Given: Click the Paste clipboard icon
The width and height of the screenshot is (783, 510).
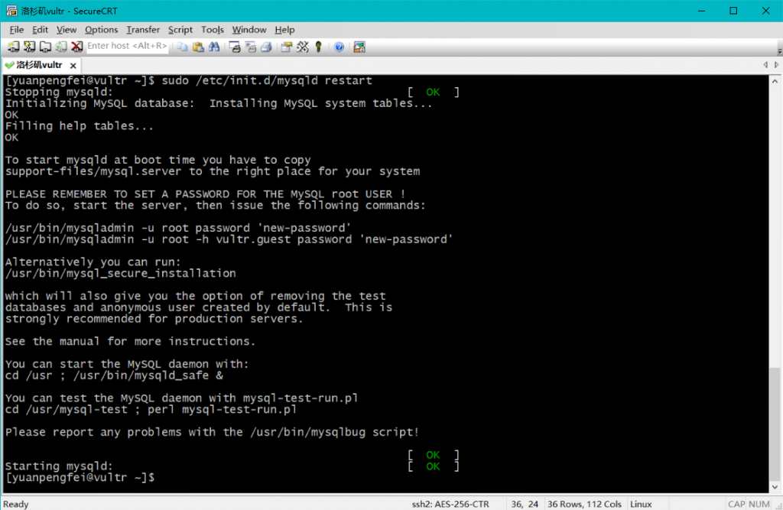Looking at the screenshot, I should [198, 47].
